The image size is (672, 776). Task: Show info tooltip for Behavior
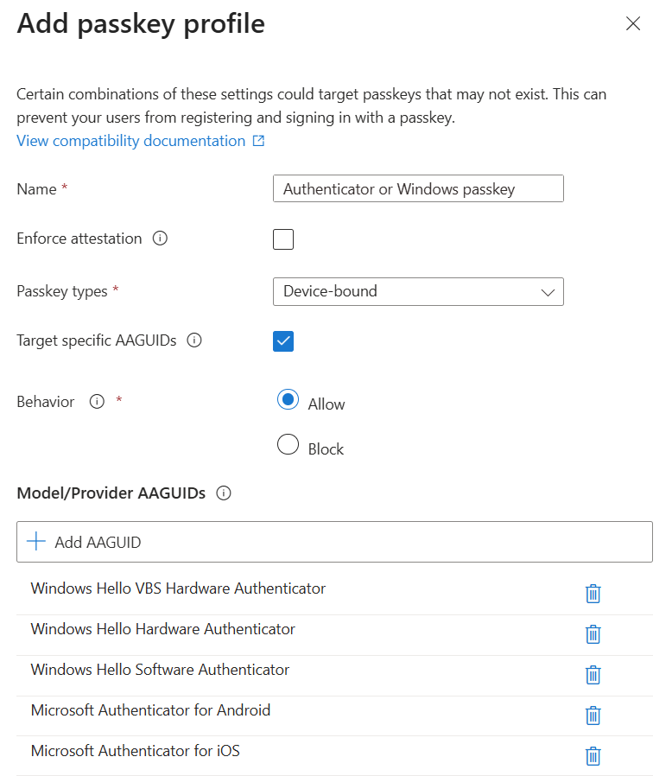97,401
